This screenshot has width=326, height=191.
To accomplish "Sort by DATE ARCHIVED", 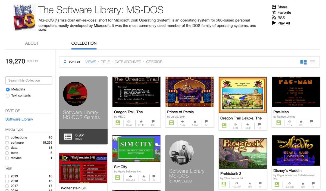I will tap(128, 62).
